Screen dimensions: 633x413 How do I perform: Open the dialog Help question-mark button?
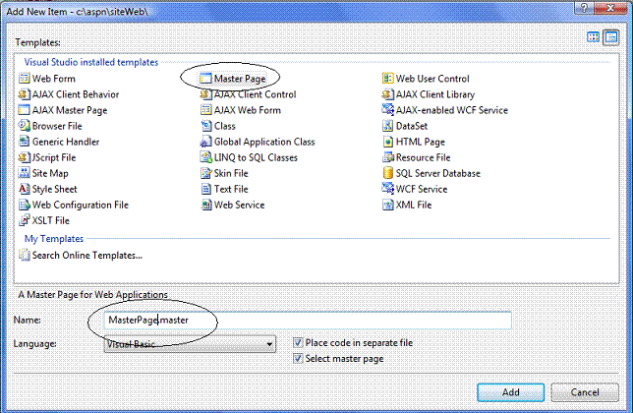(x=585, y=8)
